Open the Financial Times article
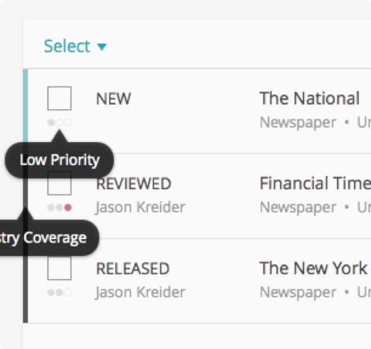Viewport: 371px width, 349px height. [315, 183]
